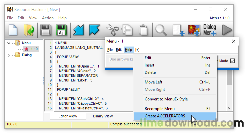246x133 pixels.
Task: Click line number 13 in gutter
Action: [50, 99]
